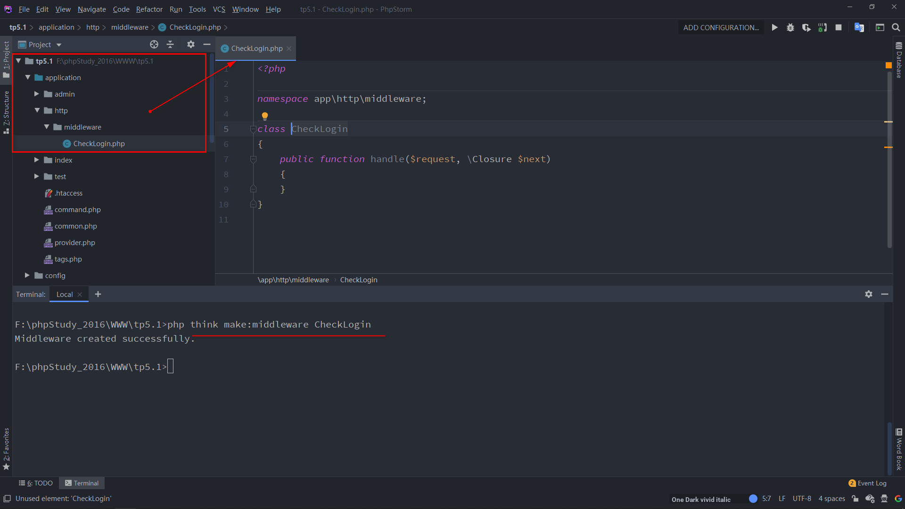Open the Favorites side panel

coord(6,449)
